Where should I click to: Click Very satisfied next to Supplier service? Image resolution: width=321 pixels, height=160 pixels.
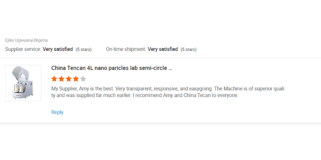point(58,49)
